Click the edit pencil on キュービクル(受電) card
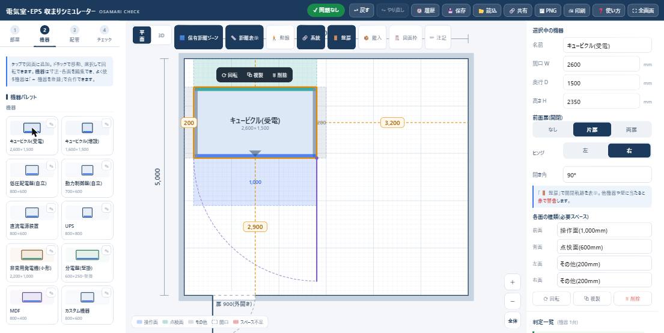 51,124
